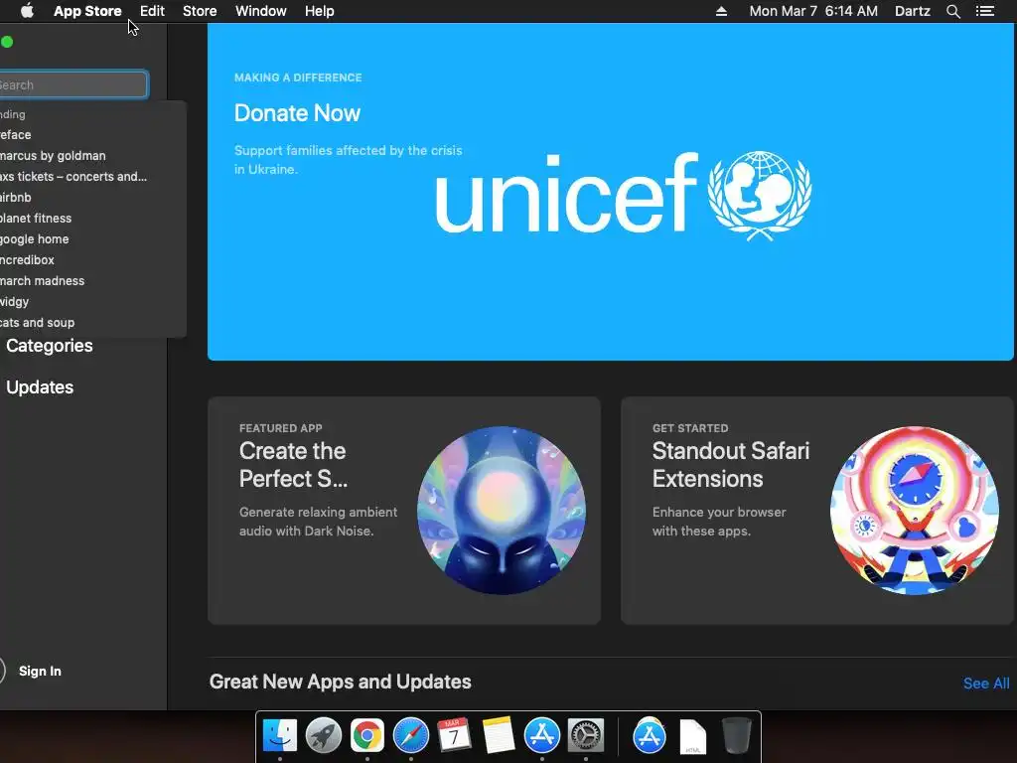Click See All for Great New Apps
Image resolution: width=1017 pixels, height=763 pixels.
click(986, 684)
